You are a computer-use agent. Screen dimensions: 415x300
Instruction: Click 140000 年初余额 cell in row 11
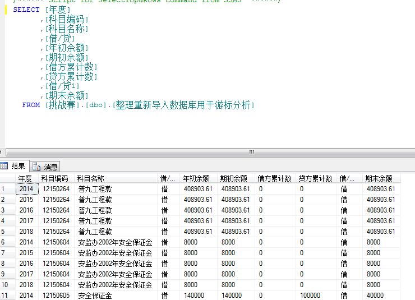199,296
